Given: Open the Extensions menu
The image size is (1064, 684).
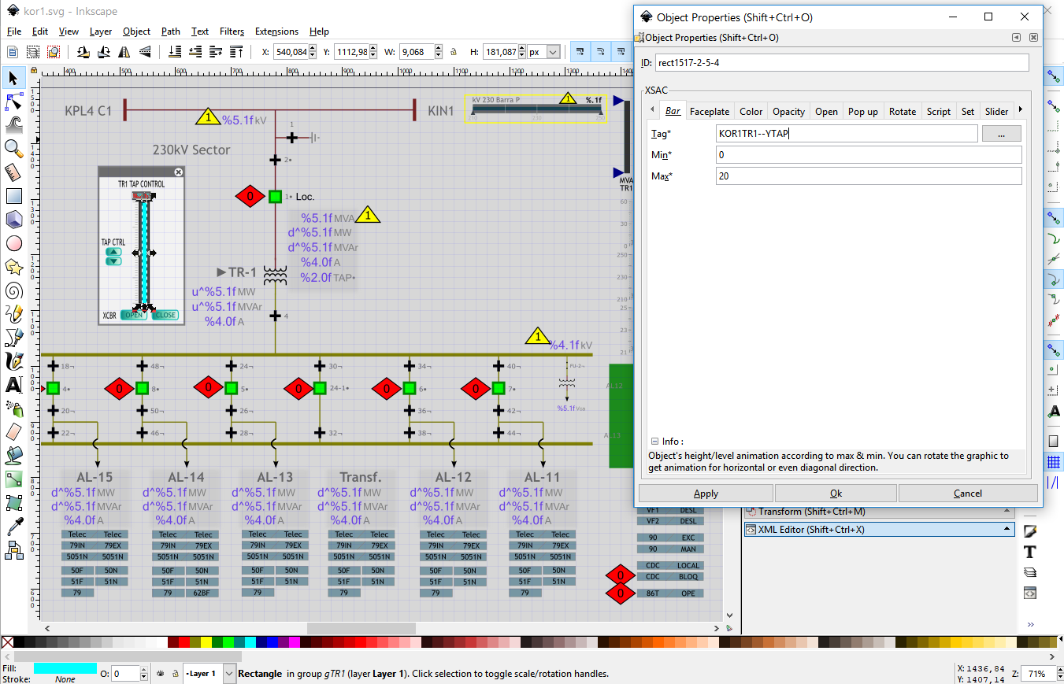Looking at the screenshot, I should (x=276, y=31).
